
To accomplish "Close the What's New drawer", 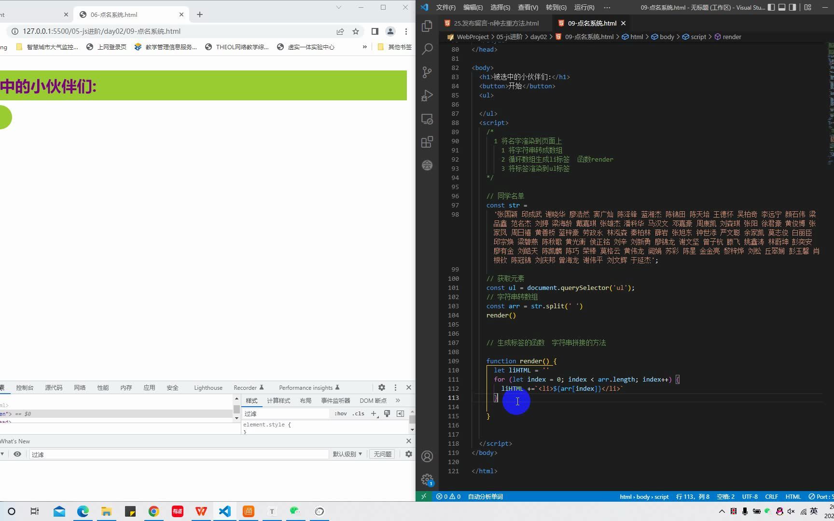I will pos(409,441).
